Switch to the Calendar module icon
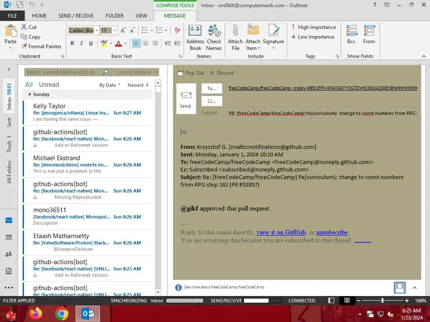The image size is (430, 322). 9,237
